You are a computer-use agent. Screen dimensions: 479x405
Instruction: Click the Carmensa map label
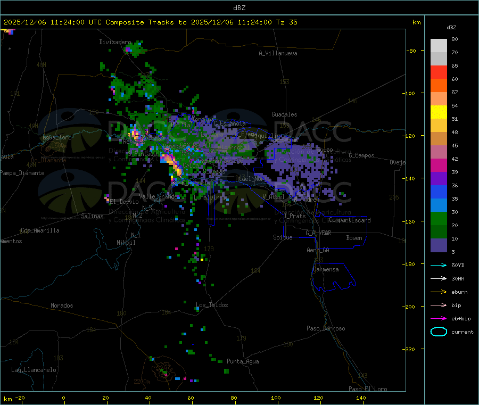click(x=326, y=270)
